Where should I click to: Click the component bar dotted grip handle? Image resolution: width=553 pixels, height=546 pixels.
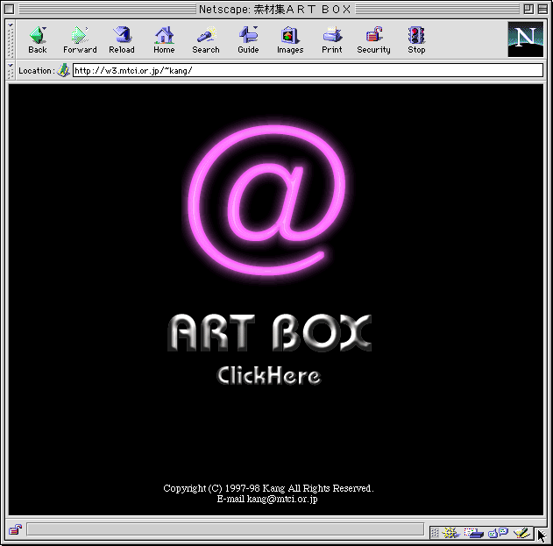(435, 533)
